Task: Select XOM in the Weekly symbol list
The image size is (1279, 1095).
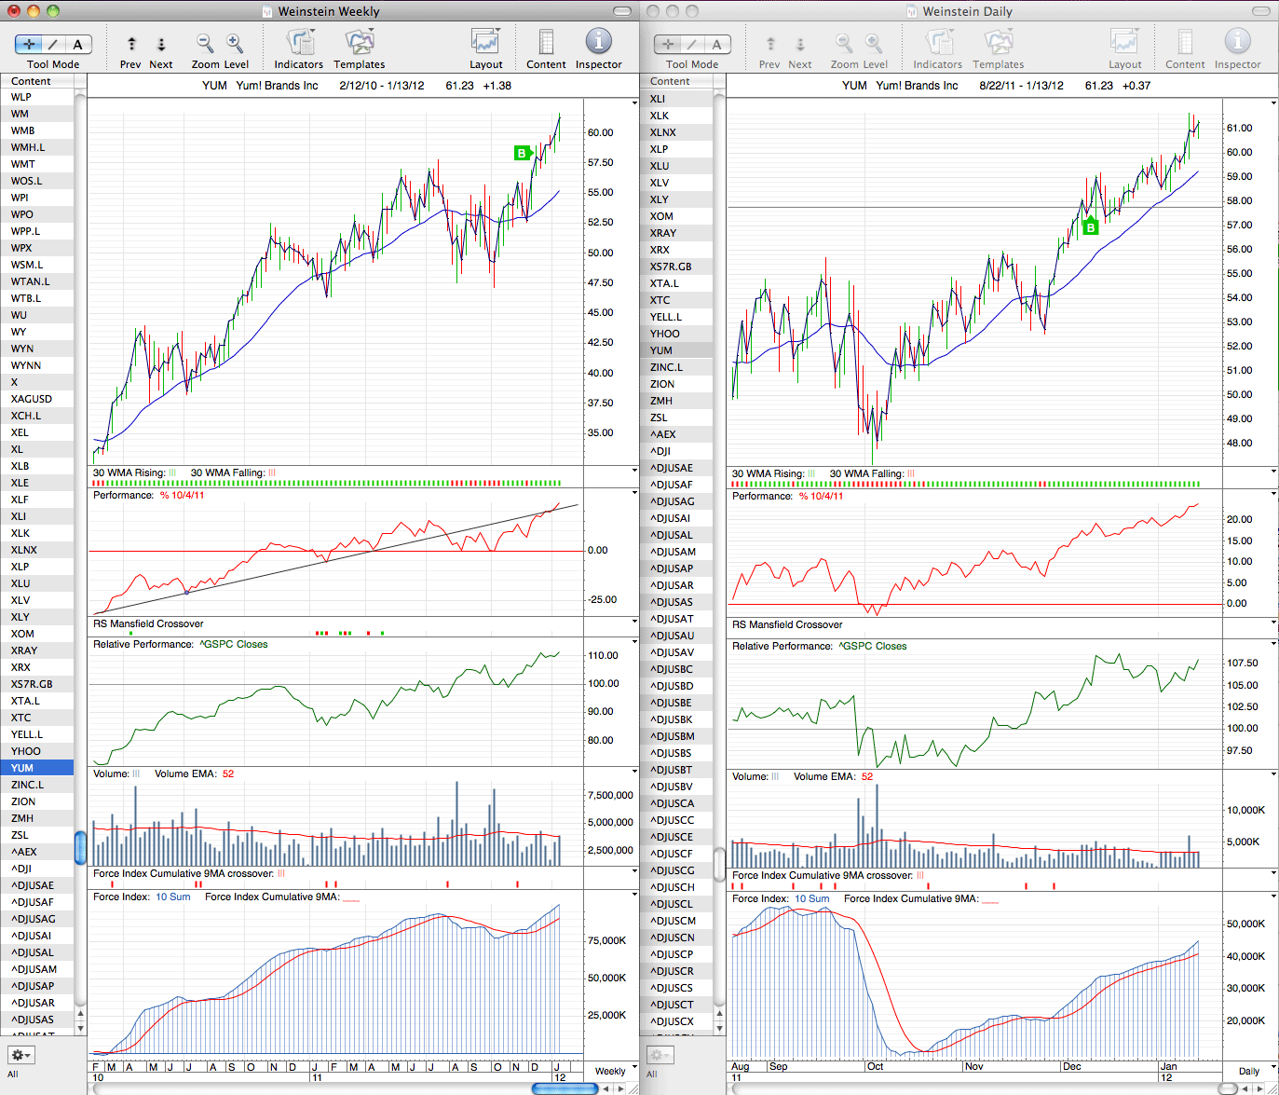Action: coord(37,634)
